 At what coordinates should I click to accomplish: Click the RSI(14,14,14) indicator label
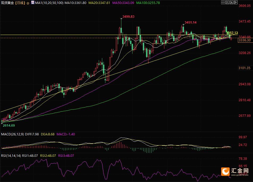point(11,156)
